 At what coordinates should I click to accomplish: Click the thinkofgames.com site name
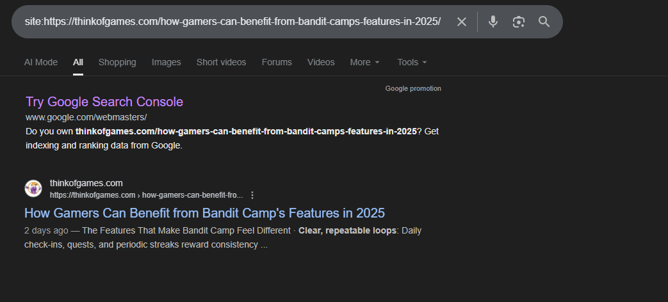coord(86,184)
